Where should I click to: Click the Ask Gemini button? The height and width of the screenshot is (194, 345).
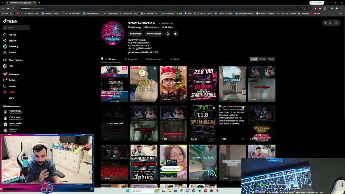click(316, 3)
